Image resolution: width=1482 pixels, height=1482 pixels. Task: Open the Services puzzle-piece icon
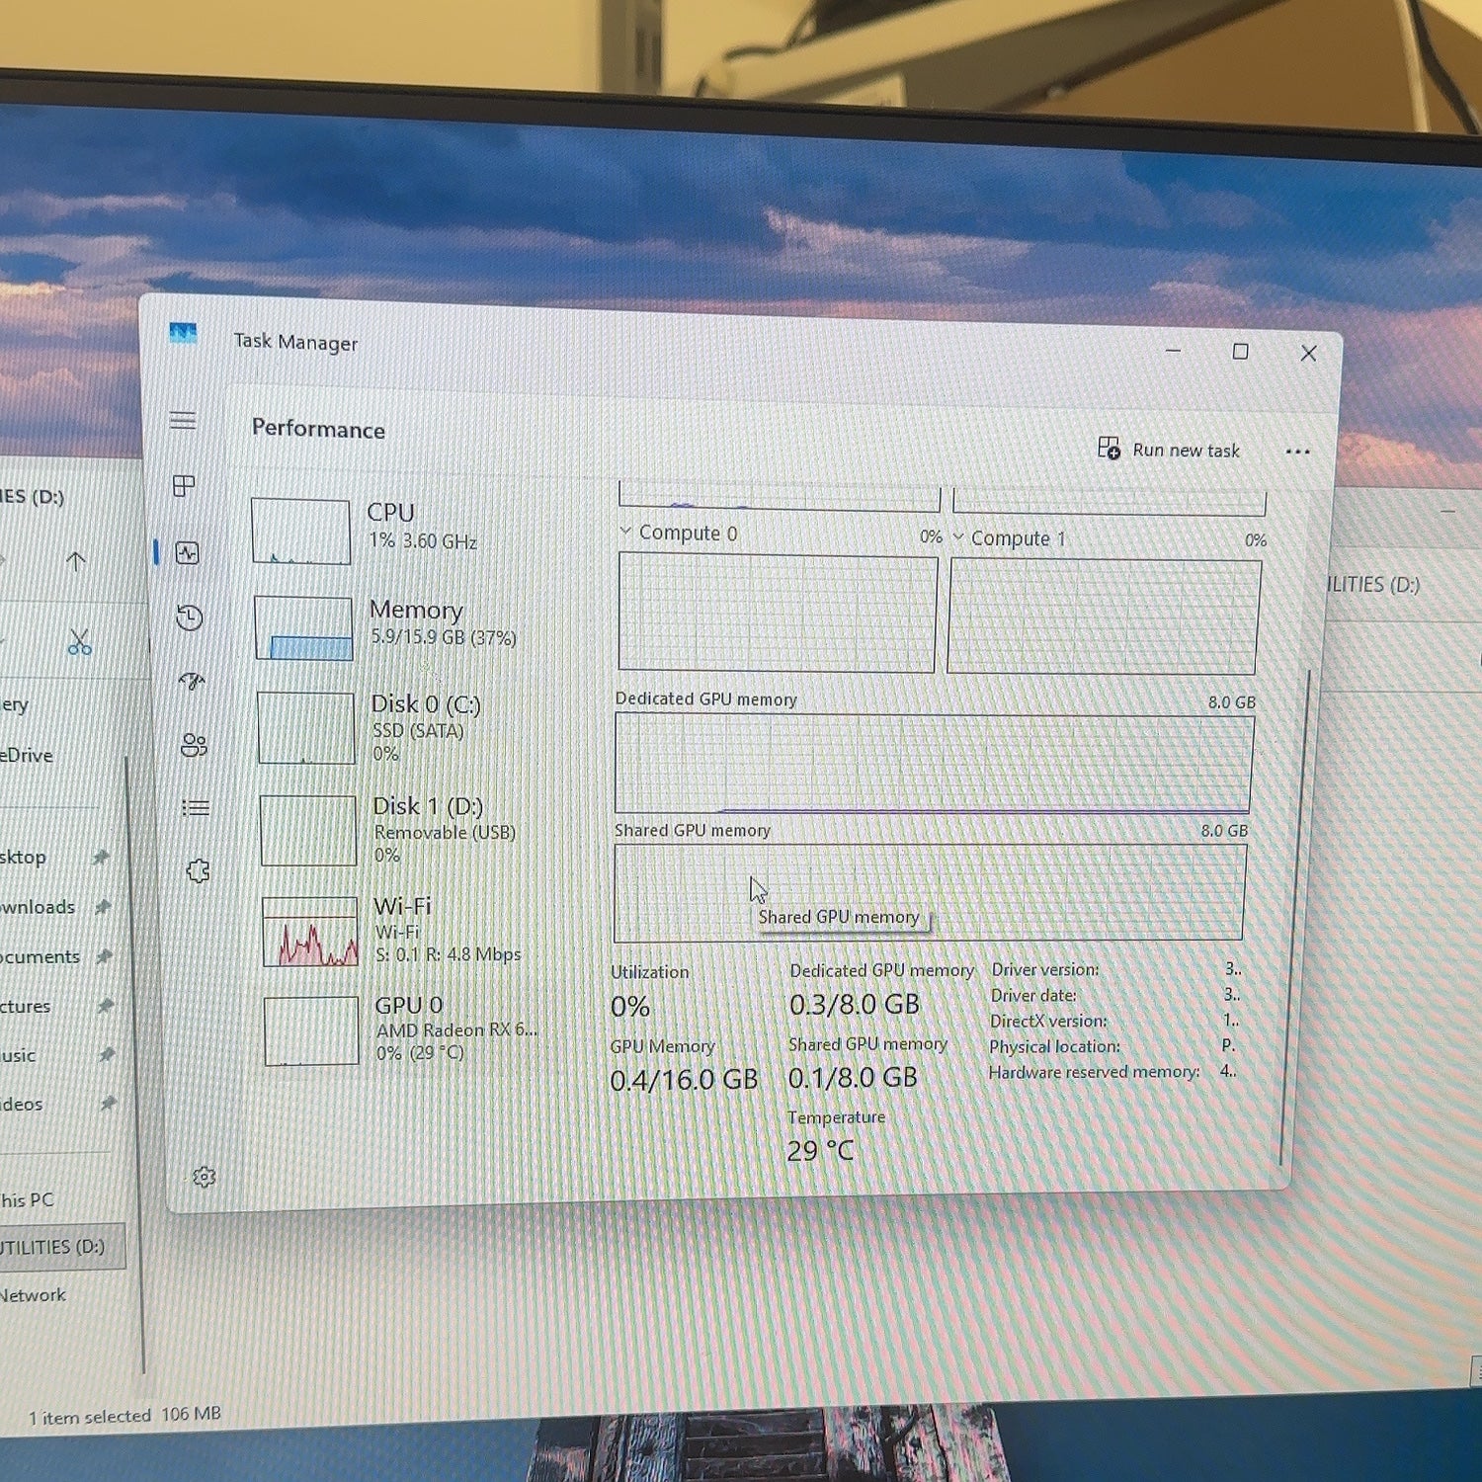199,870
